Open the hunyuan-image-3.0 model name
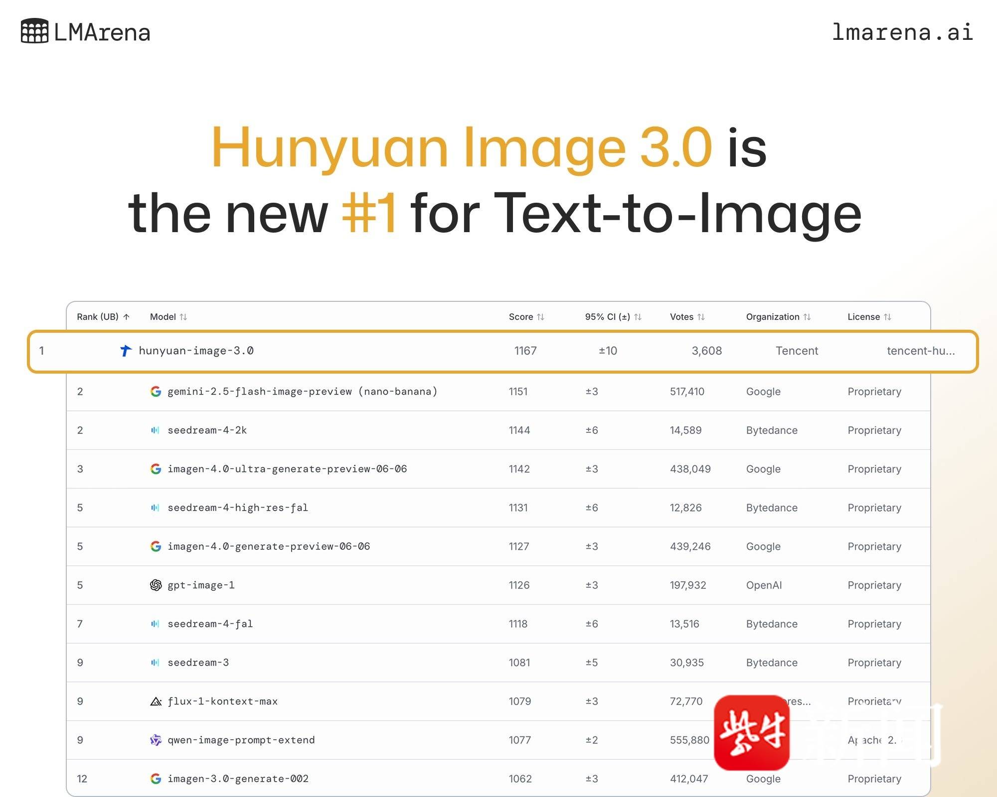Screen dimensions: 997x797 coord(196,351)
